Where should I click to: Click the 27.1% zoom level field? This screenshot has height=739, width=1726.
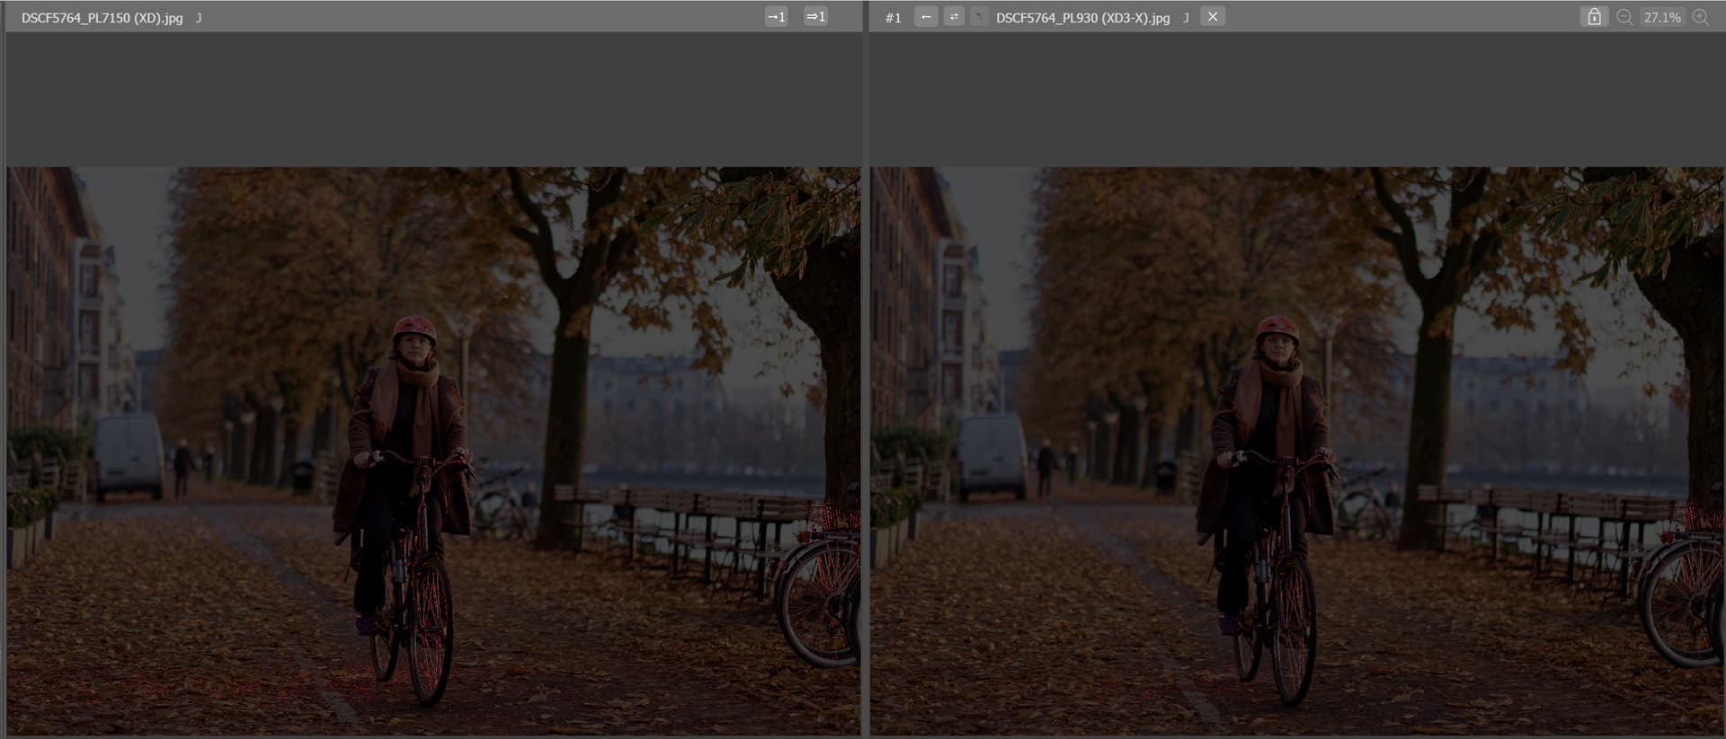point(1661,17)
